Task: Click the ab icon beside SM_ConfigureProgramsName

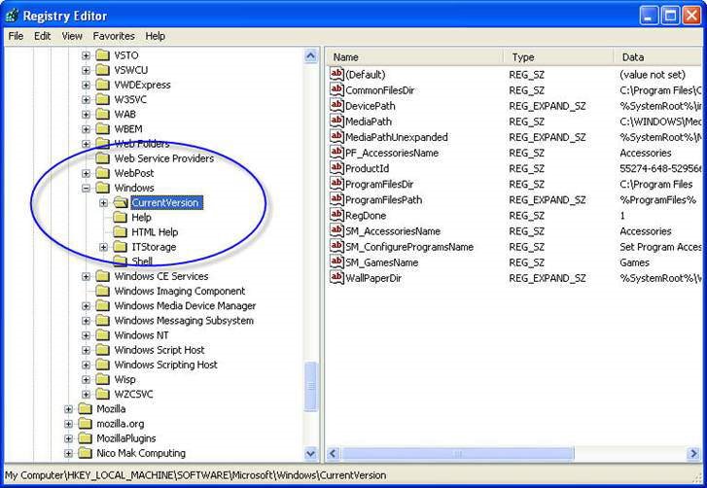Action: 336,247
